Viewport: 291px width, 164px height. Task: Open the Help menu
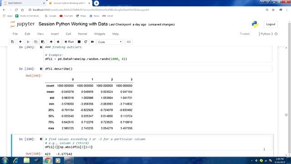115,34
